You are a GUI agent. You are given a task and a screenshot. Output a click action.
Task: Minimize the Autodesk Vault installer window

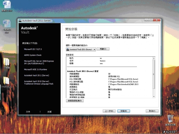point(147,20)
